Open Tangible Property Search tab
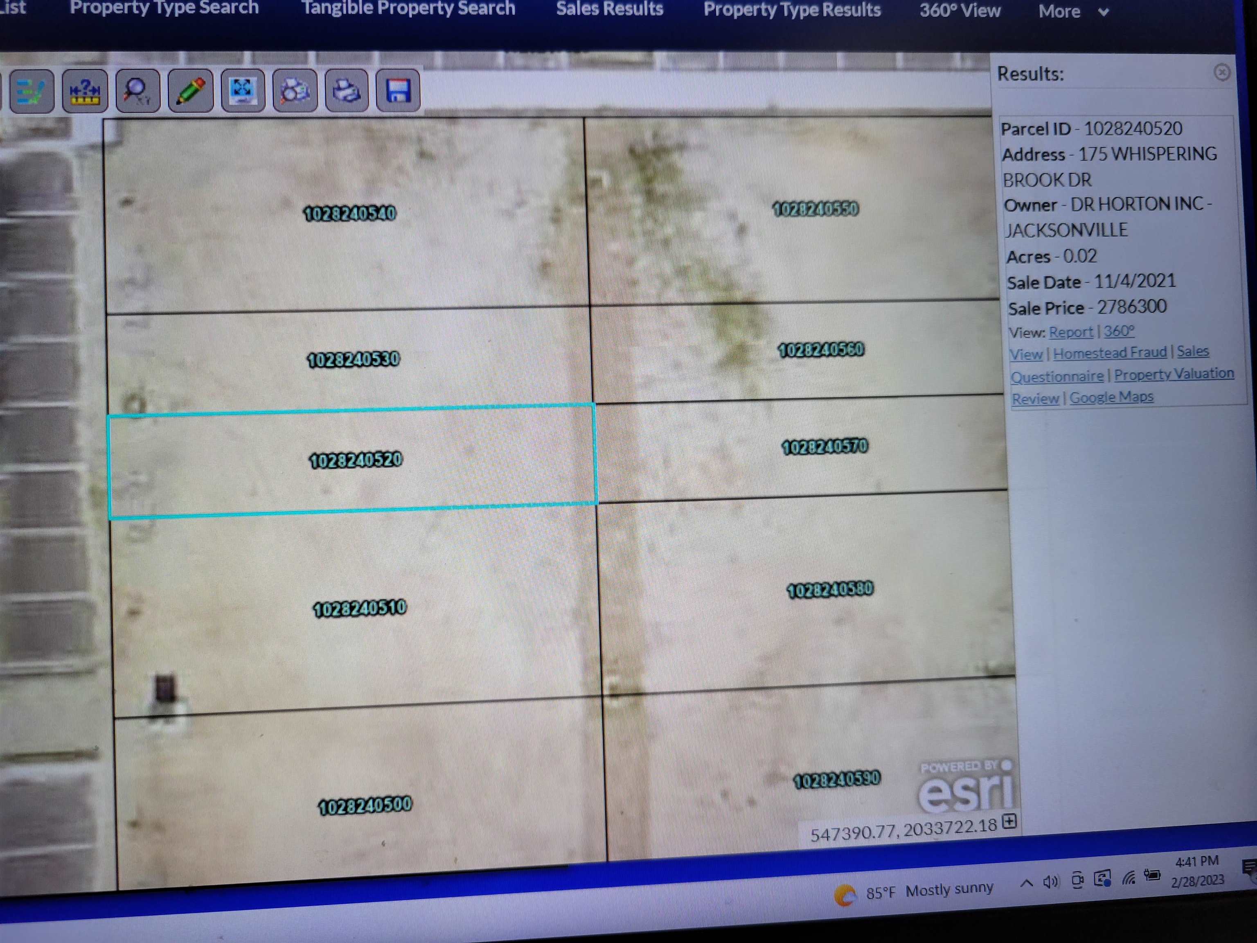Image resolution: width=1257 pixels, height=943 pixels. tap(408, 9)
